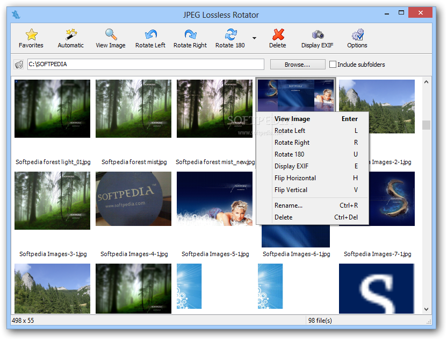Click the scrollbar up arrow
This screenshot has width=447, height=340.
426,82
